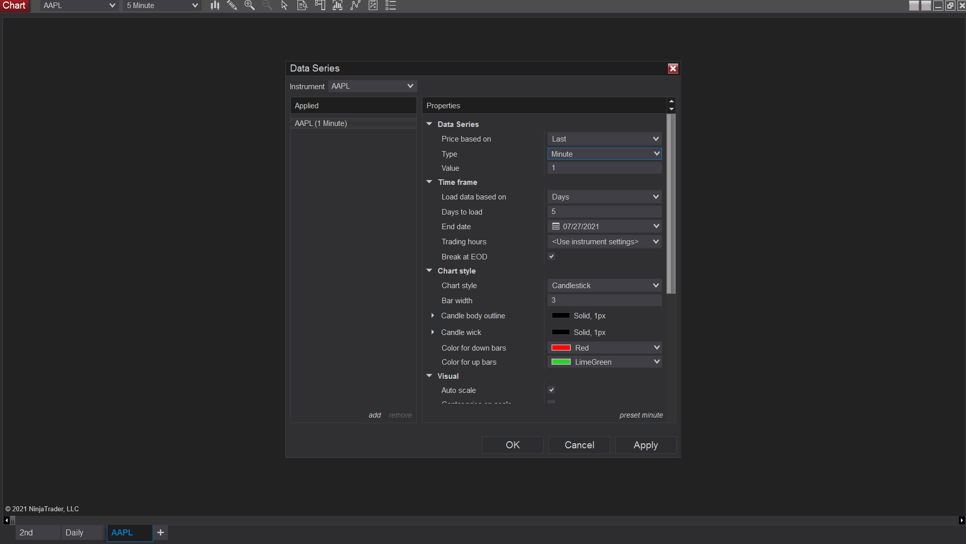Click the zoom in magnifier icon
The image size is (966, 544).
[250, 6]
